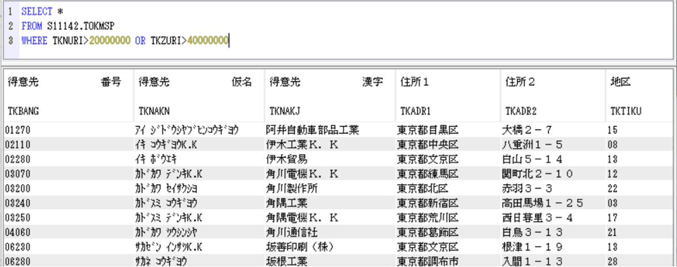Viewport: 677px width, 267px height.
Task: Select the TKBANG column header
Action: click(24, 111)
